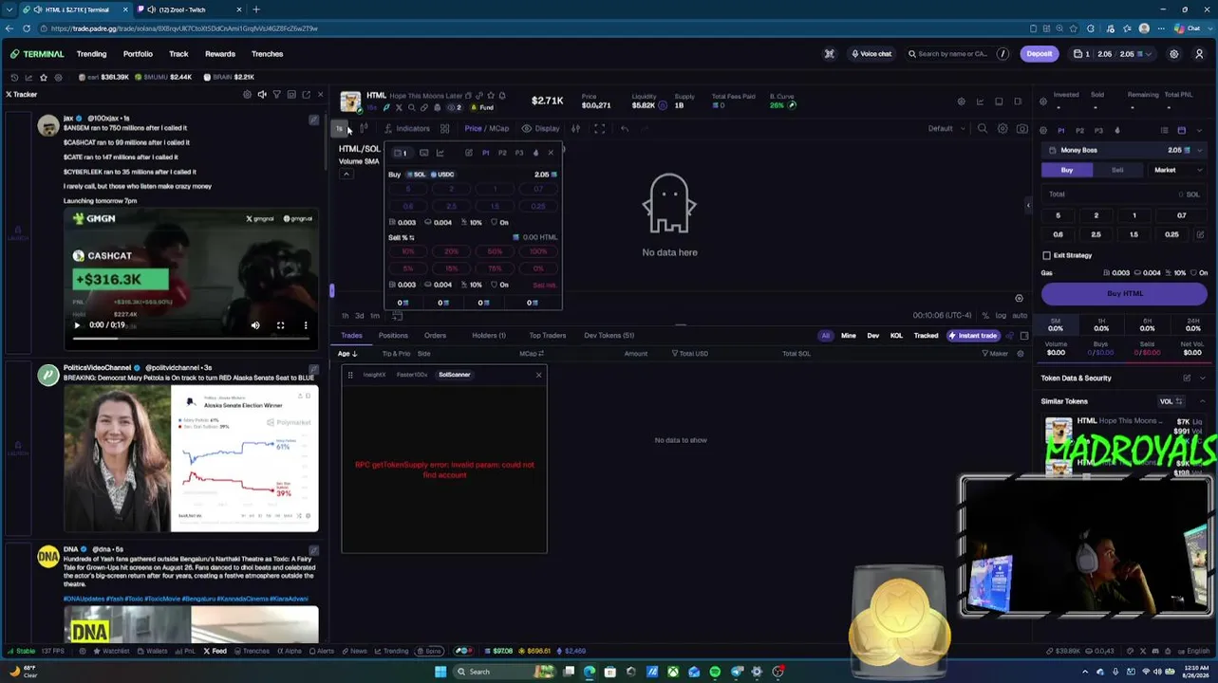Go to Trending in the top navigation

click(91, 54)
